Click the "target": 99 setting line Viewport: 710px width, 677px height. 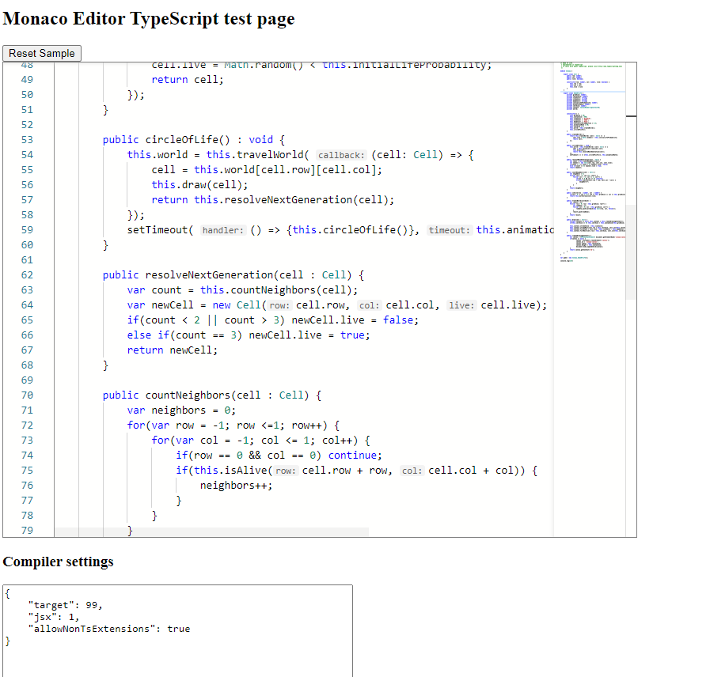tap(65, 605)
